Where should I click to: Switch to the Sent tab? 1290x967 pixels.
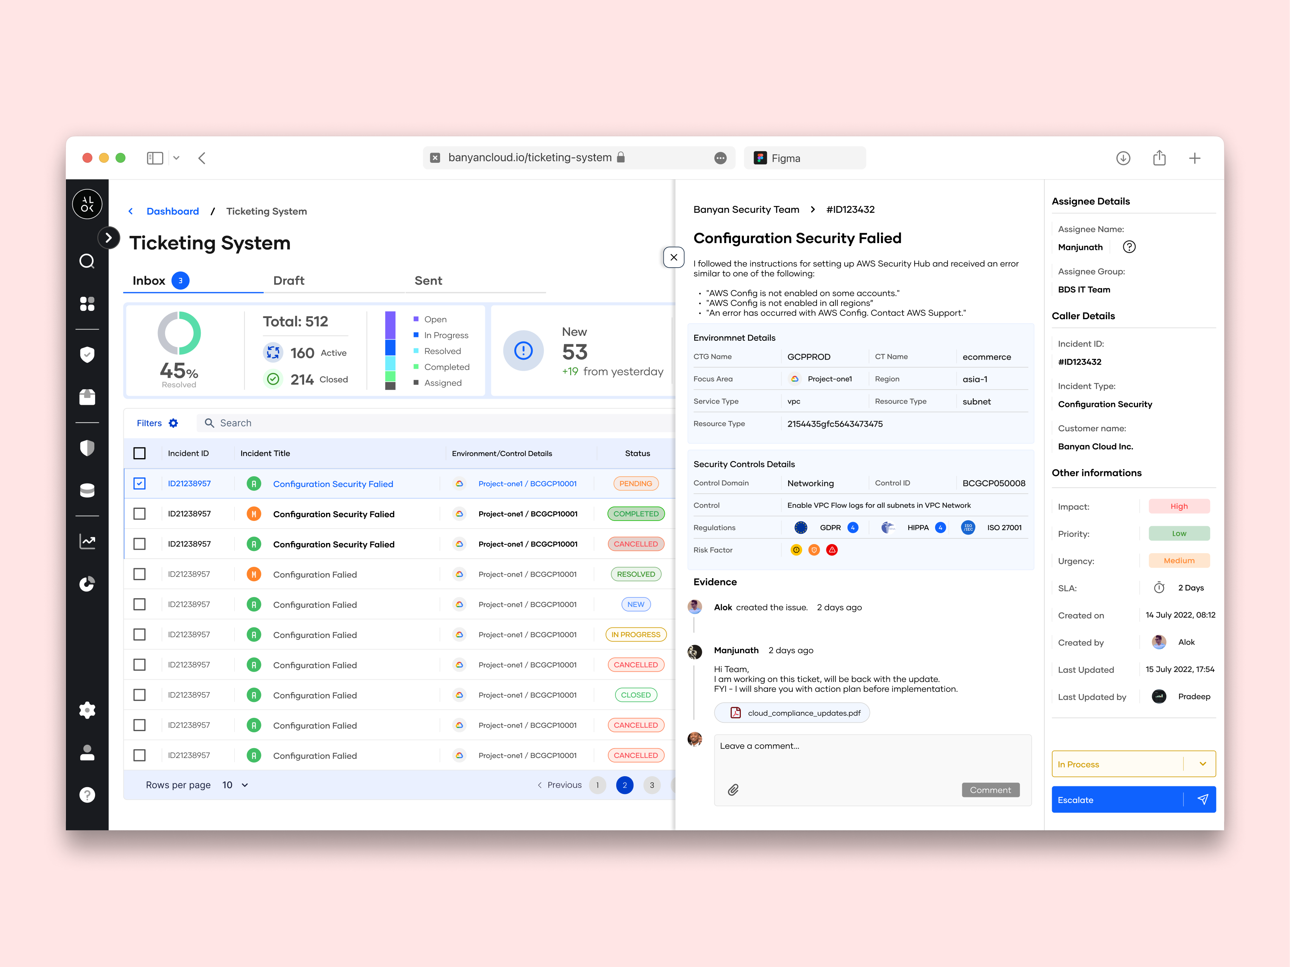tap(428, 281)
